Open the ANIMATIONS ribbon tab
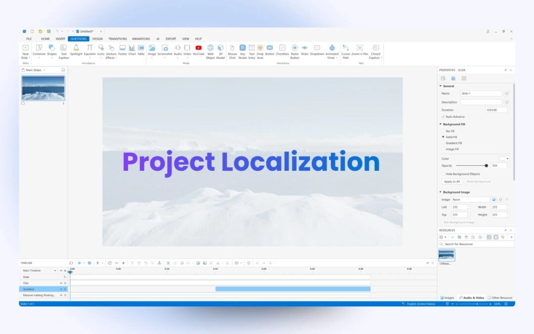534x334 pixels. (x=141, y=39)
